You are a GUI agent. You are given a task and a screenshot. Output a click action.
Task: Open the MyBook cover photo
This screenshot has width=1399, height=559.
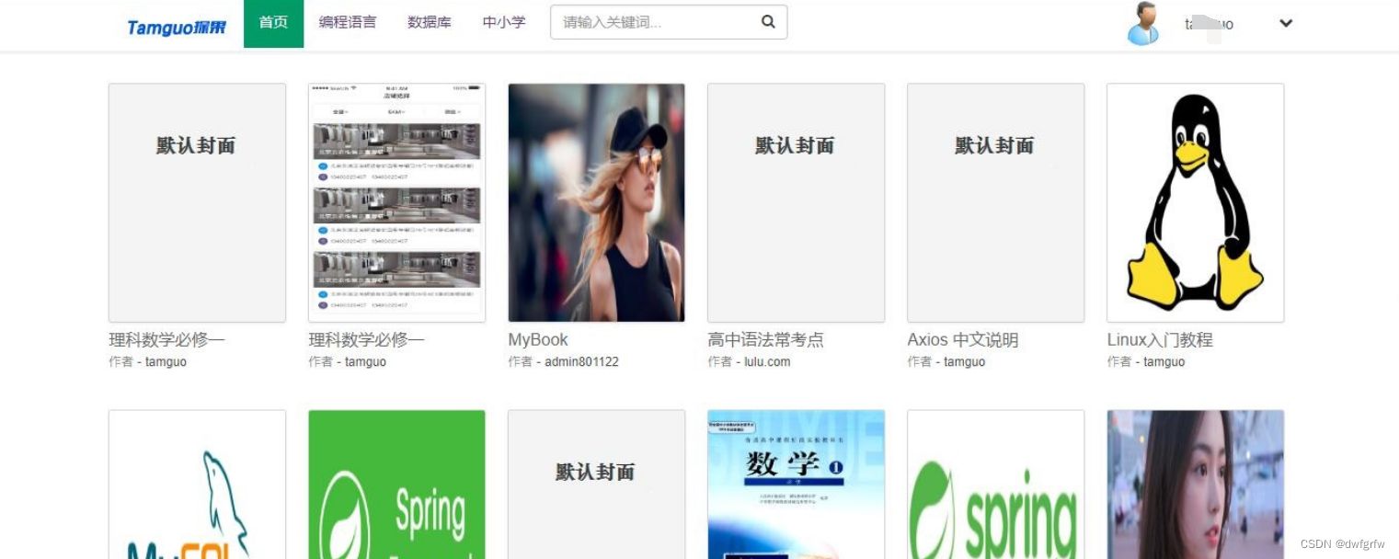pos(596,202)
